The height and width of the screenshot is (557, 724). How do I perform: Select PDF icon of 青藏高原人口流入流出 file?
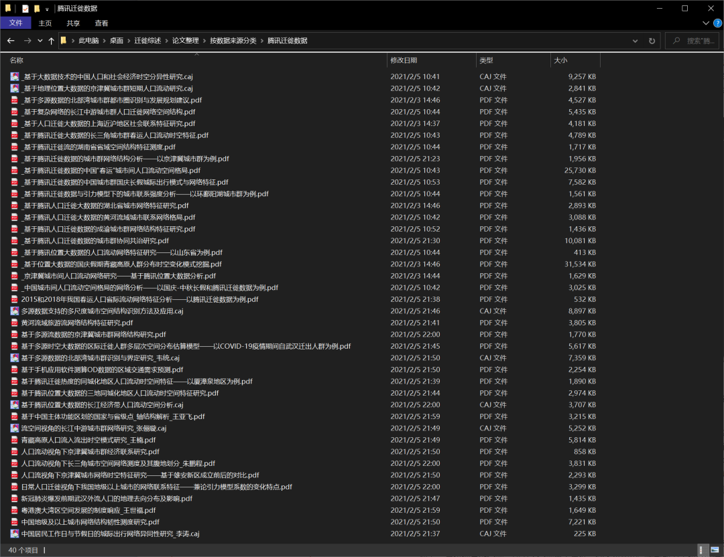[x=15, y=440]
